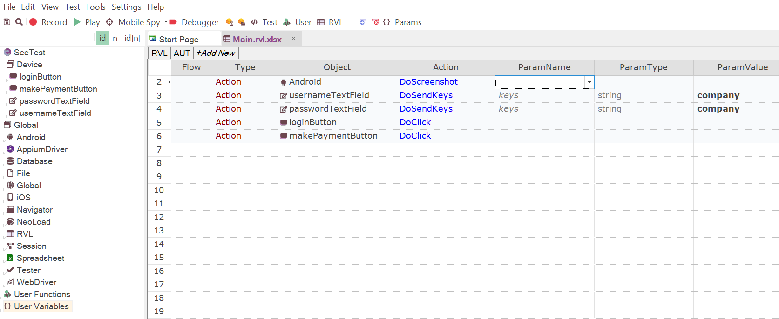Click the search magnifier icon
This screenshot has height=319, width=779.
click(x=19, y=22)
